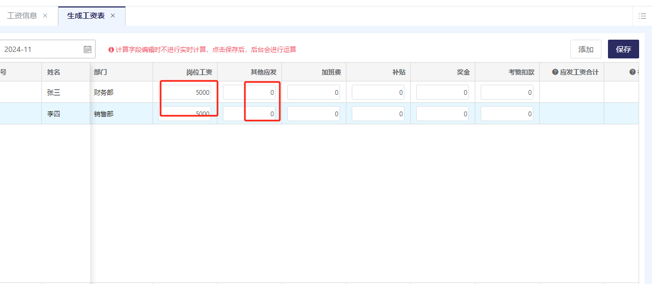Click help icon beside 应发工资合计 header

(x=555, y=72)
